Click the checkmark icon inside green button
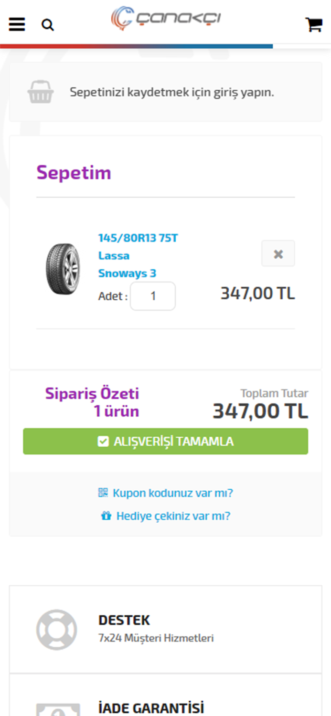 coord(103,441)
